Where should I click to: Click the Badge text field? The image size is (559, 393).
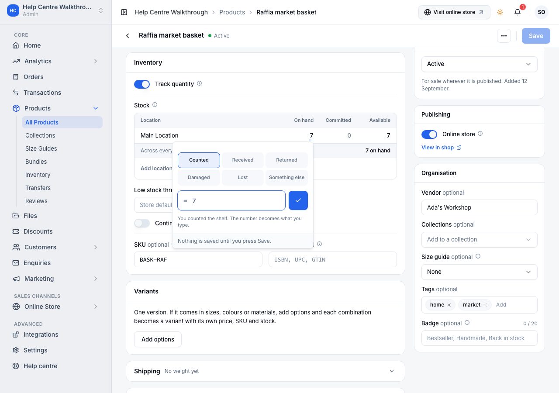click(x=480, y=338)
